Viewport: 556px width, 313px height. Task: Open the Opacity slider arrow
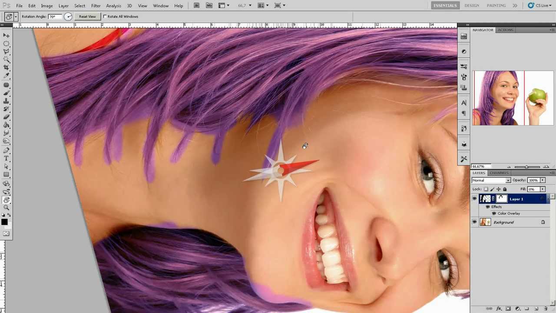tap(543, 180)
